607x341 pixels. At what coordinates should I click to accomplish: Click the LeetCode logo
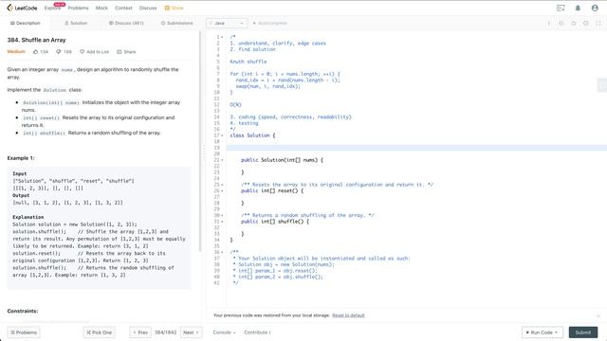click(22, 8)
